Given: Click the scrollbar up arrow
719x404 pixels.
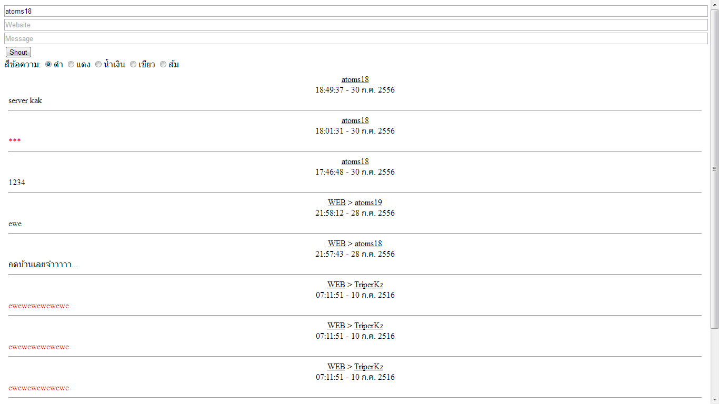Looking at the screenshot, I should pyautogui.click(x=714, y=5).
